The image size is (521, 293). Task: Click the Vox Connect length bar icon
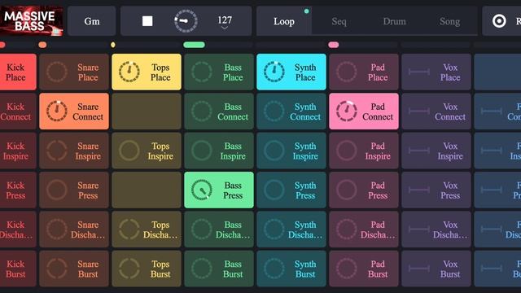(418, 111)
